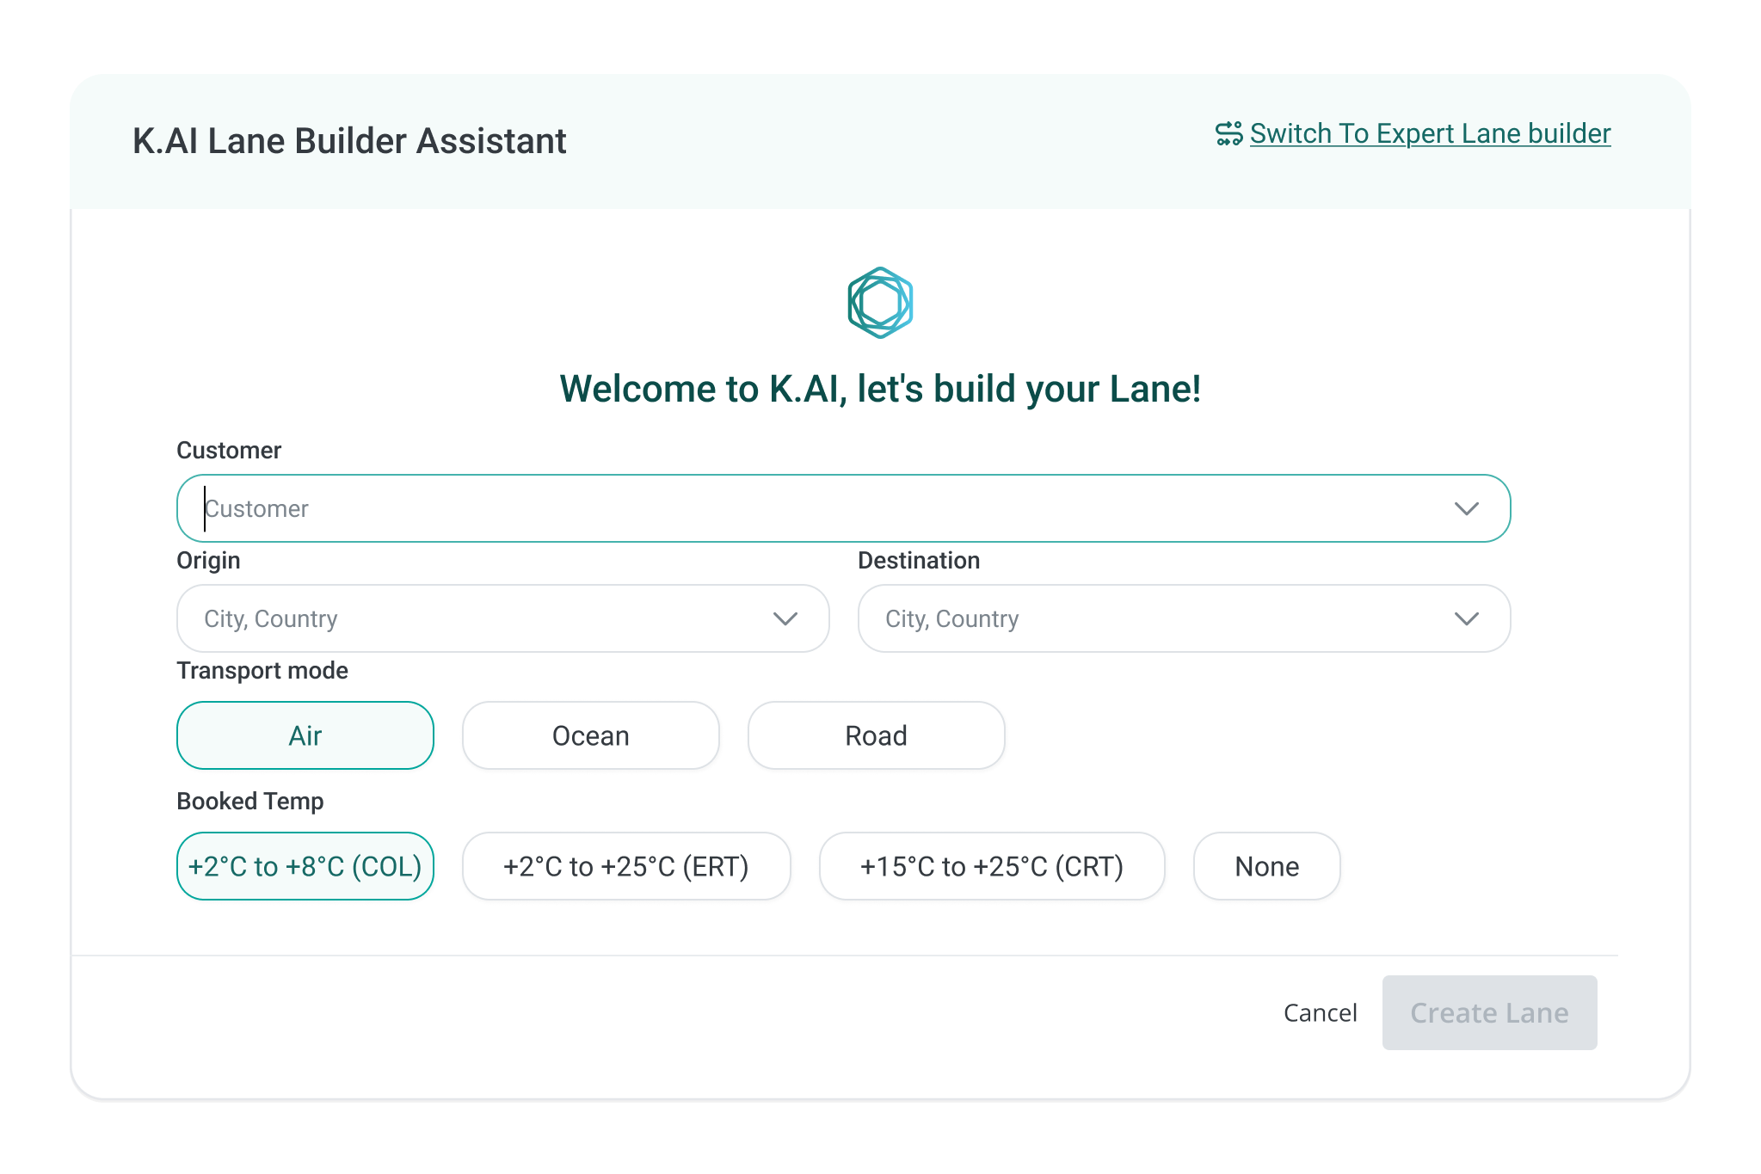
Task: Expand the Destination dropdown chevron
Action: pyautogui.click(x=1466, y=618)
